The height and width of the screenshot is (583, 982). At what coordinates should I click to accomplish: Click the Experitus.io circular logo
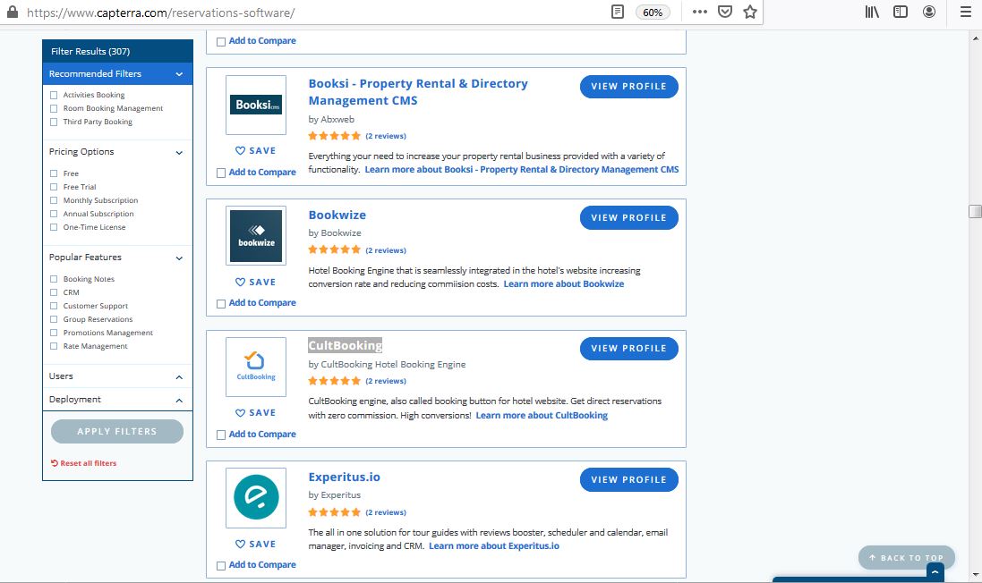click(255, 497)
